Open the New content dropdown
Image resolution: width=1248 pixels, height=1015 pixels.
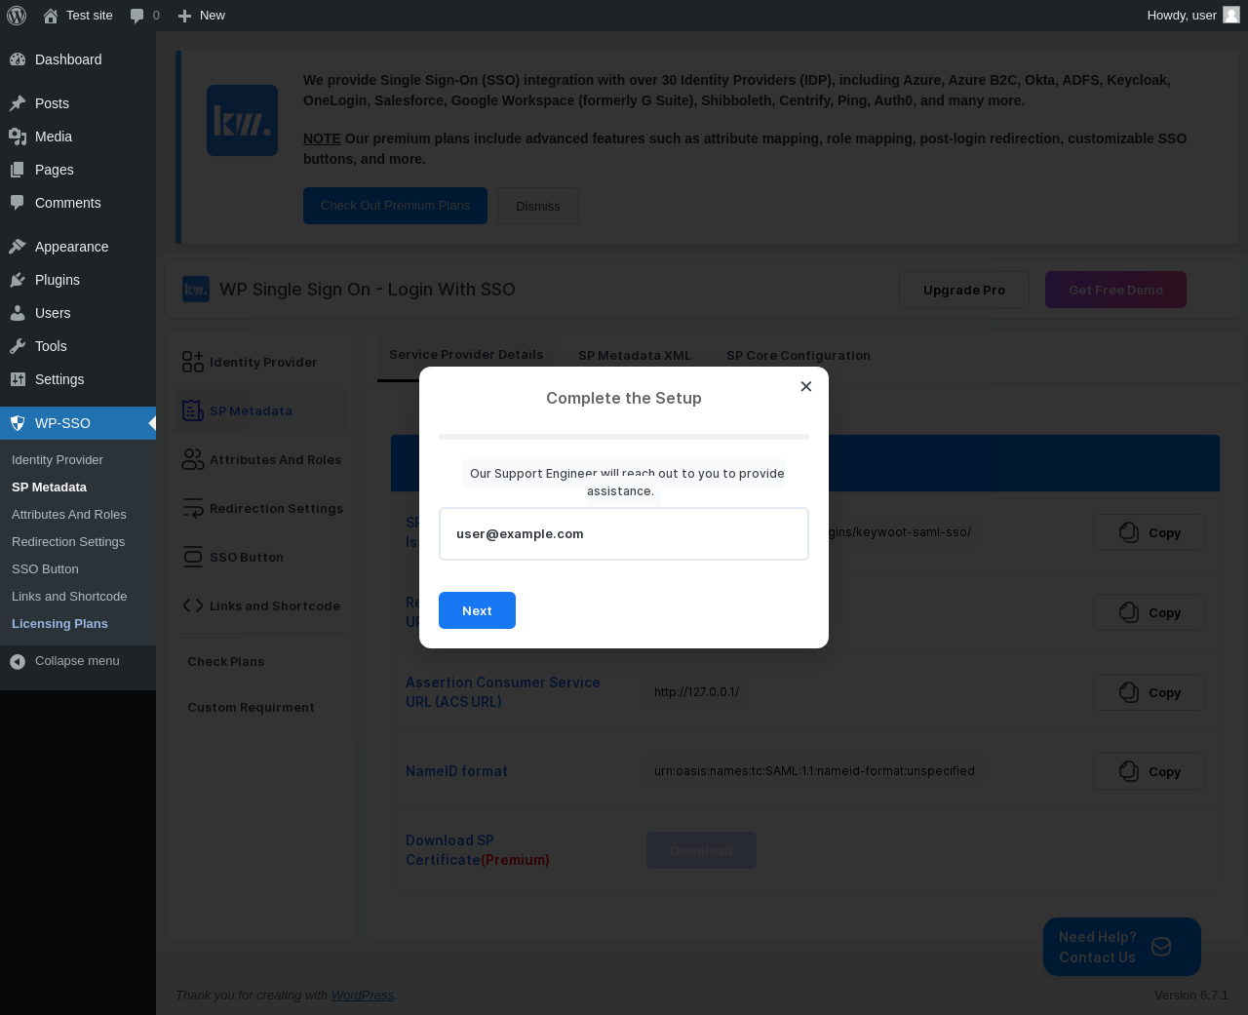[x=202, y=16]
